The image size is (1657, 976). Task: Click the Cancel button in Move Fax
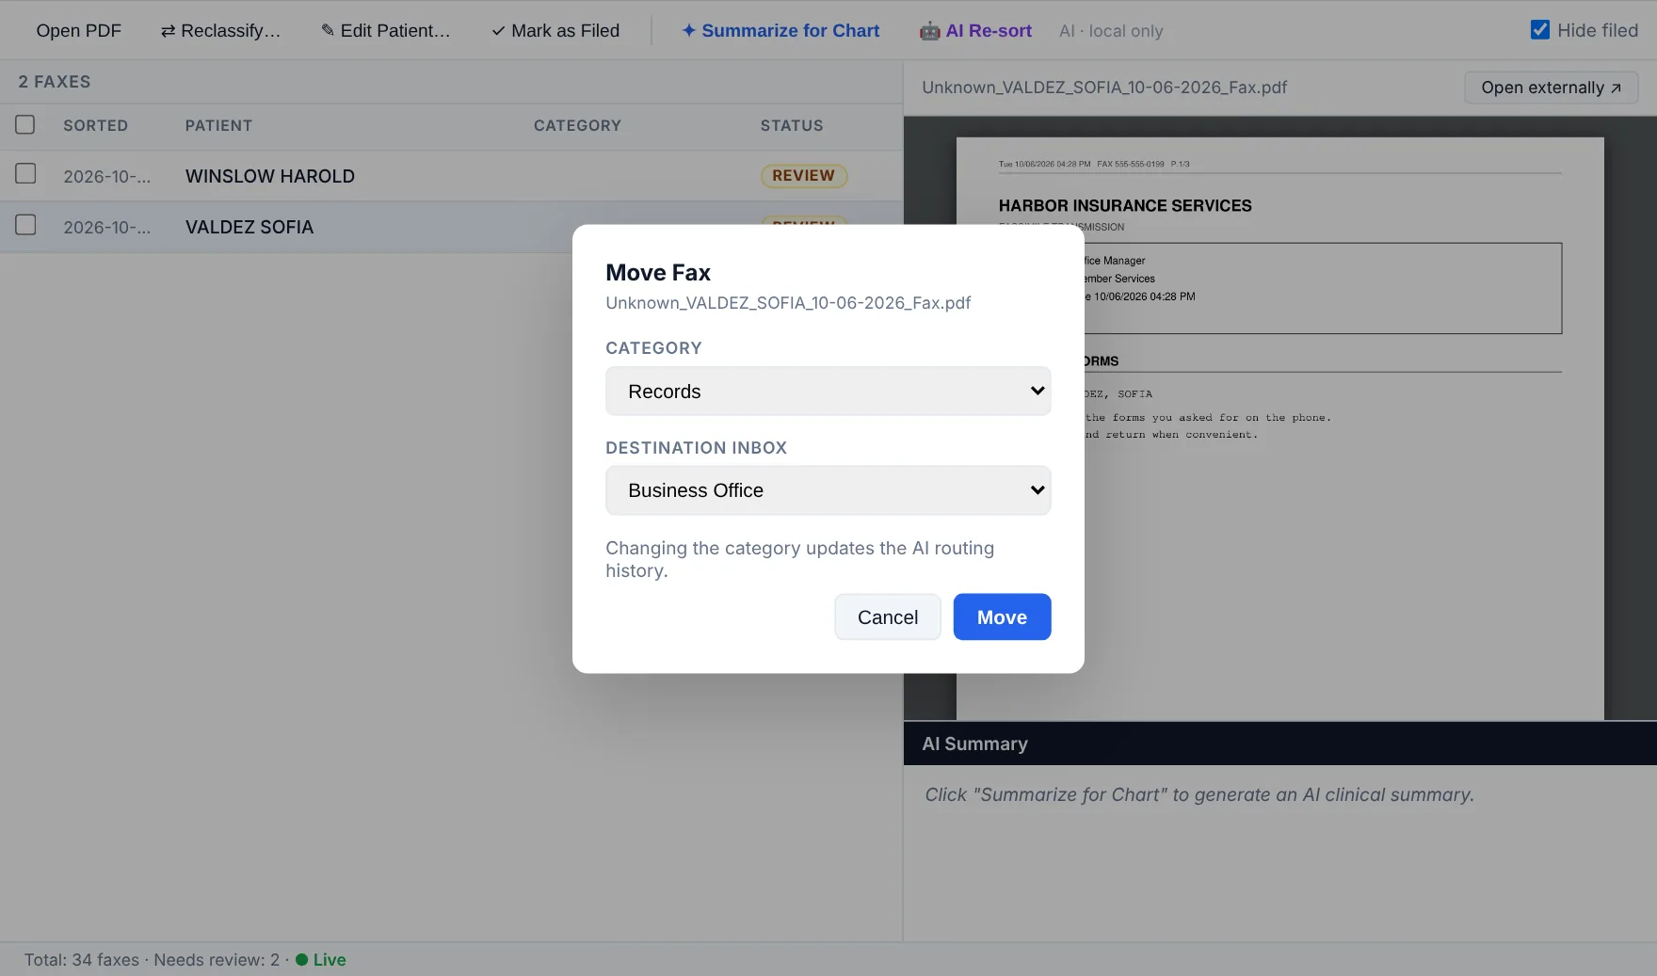click(x=887, y=616)
